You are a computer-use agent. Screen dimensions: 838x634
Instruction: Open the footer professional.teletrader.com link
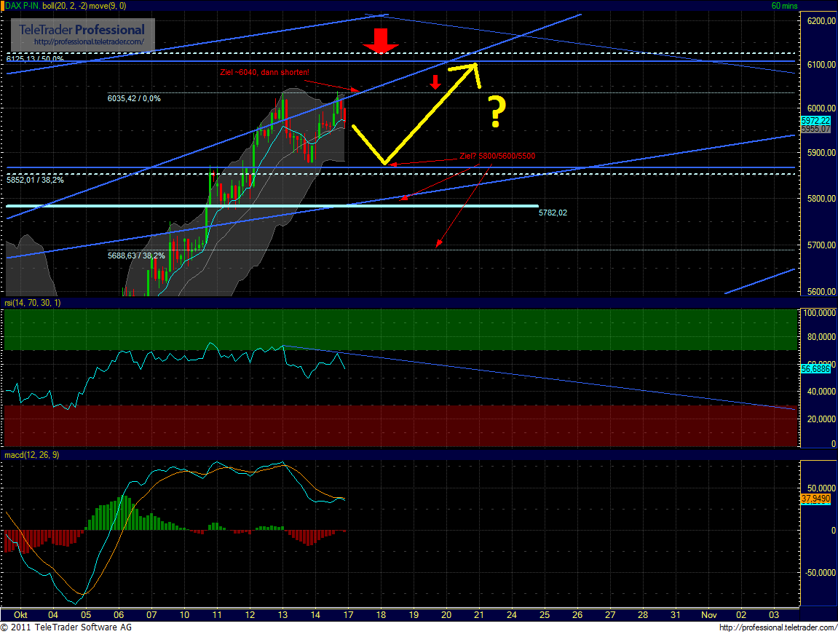pos(778,627)
